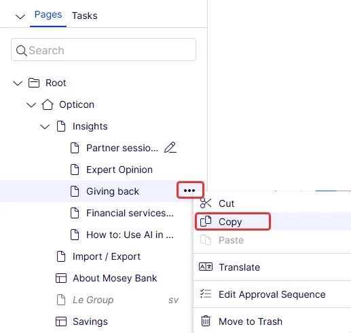Select the Pages tab
The width and height of the screenshot is (351, 333).
[x=48, y=15]
